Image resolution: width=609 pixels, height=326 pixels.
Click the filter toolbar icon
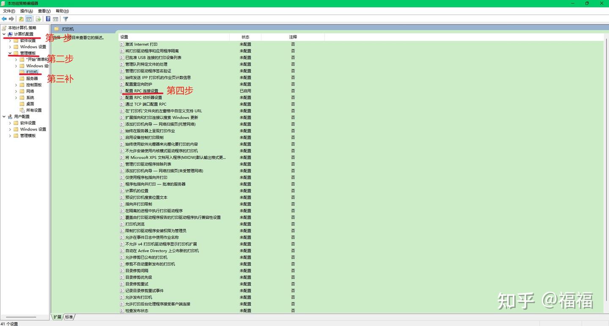tap(66, 19)
